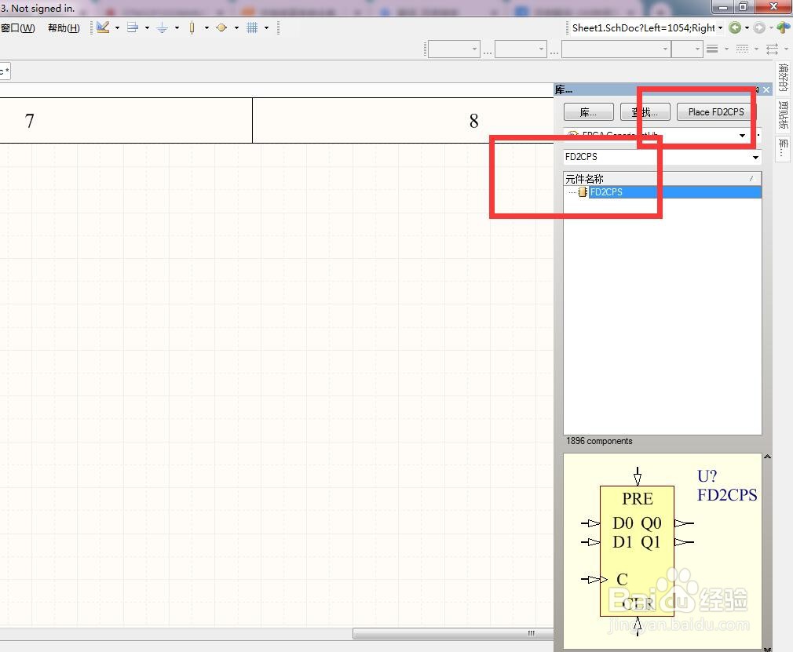Screen dimensions: 793x652
Task: Open third wide toolbar combo box
Action: click(616, 49)
